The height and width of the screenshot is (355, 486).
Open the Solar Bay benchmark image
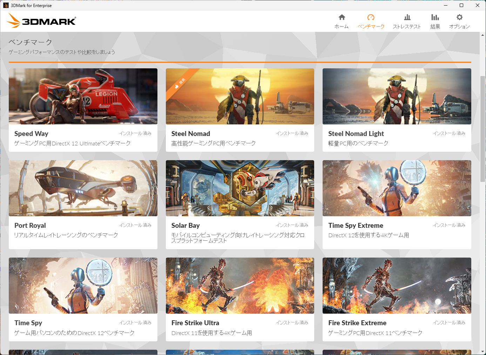point(240,188)
